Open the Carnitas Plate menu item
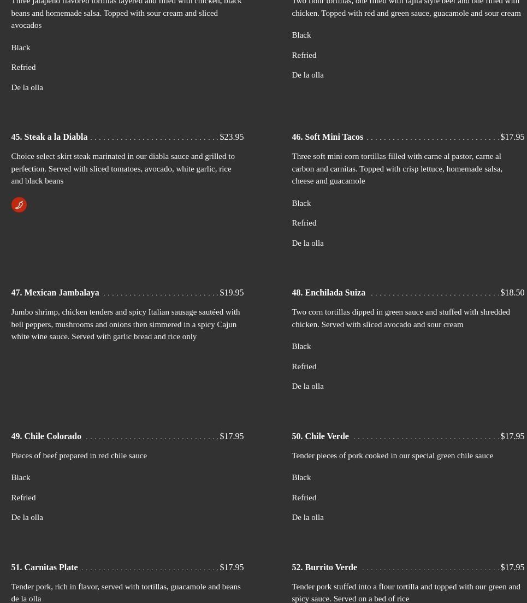 44,567
